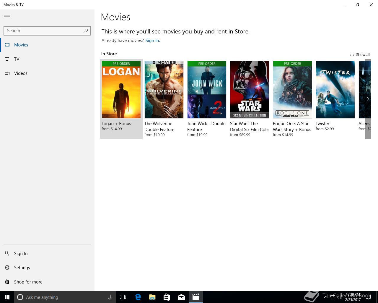Click the search magnifier icon
Image resolution: width=378 pixels, height=303 pixels.
click(x=85, y=31)
